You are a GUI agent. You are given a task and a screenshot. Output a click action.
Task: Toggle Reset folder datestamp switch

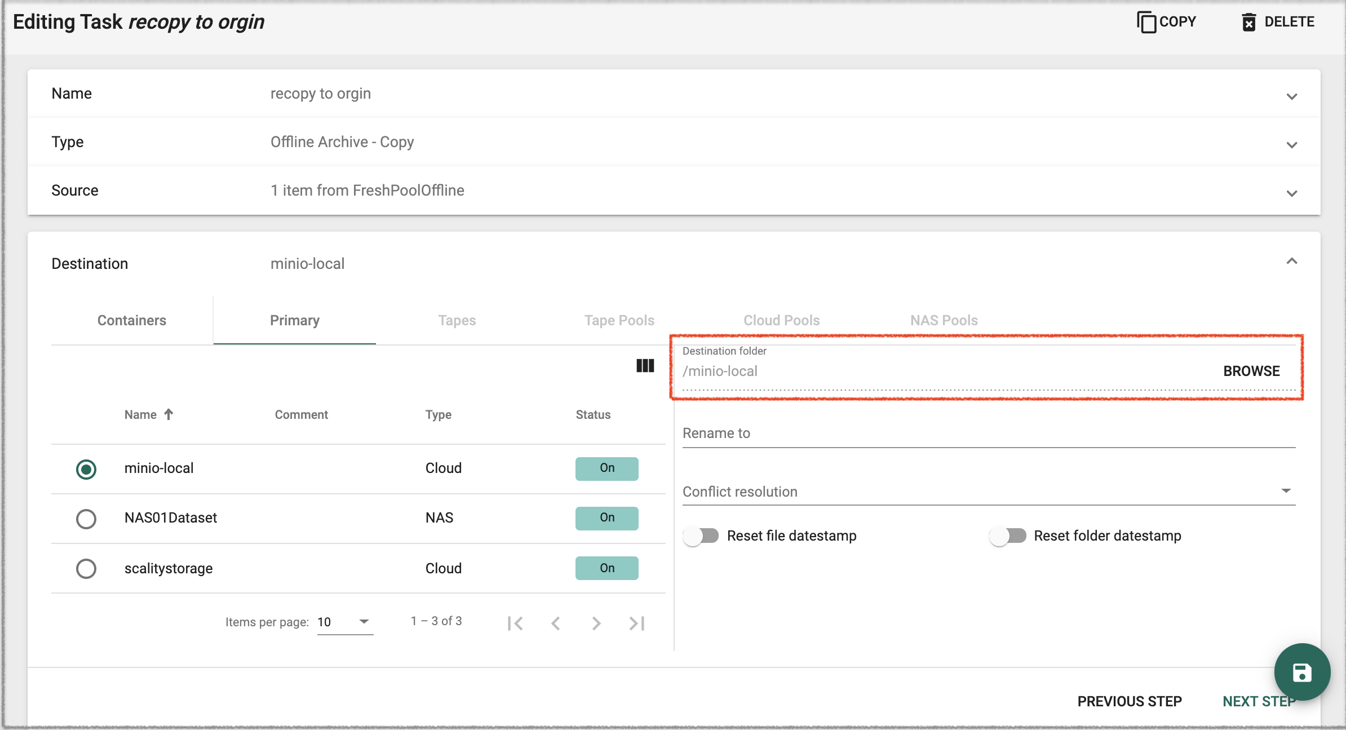tap(1008, 536)
